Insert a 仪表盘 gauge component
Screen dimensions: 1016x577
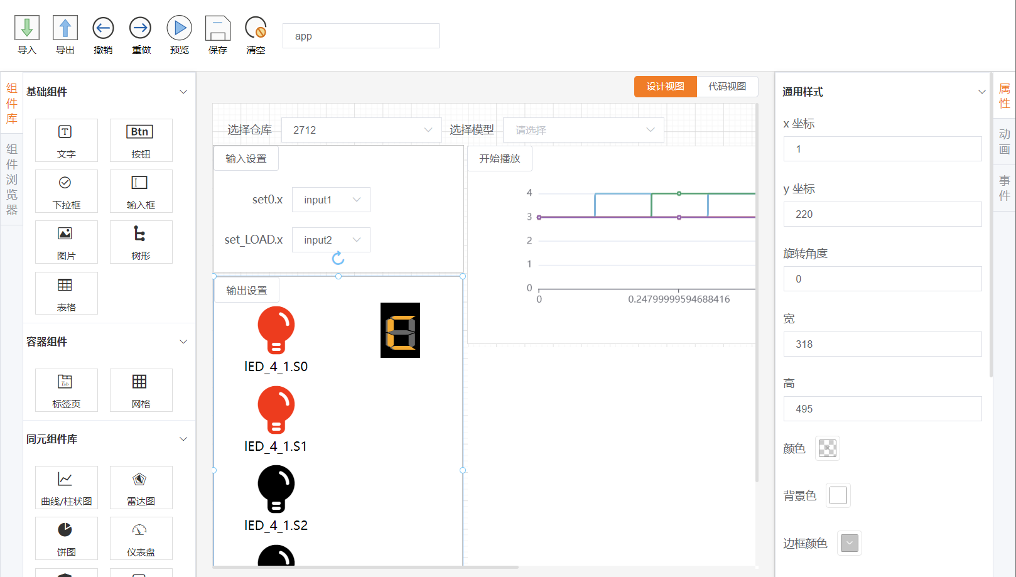coord(141,538)
